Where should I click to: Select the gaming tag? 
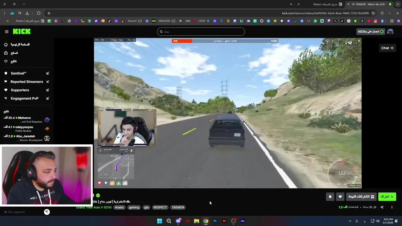pos(134,207)
